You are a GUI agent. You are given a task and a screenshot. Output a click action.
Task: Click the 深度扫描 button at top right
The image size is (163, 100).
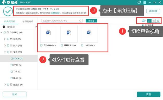pos(153,11)
